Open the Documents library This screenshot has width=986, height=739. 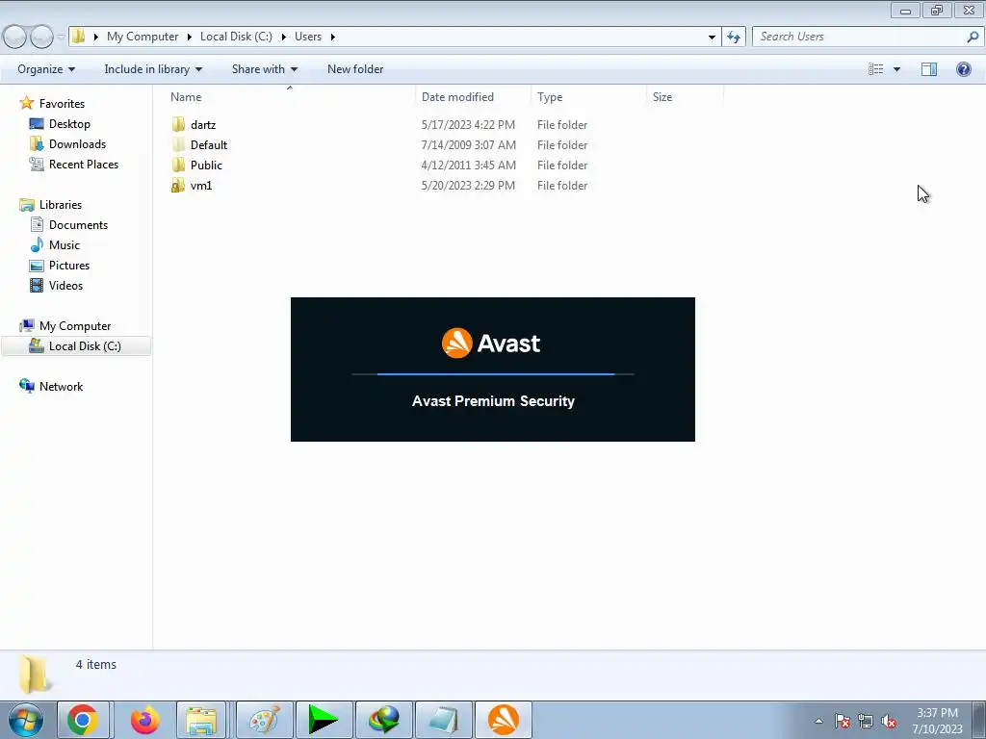78,225
